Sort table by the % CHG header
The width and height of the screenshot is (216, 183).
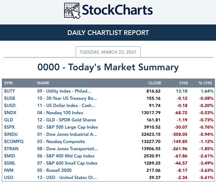point(205,83)
